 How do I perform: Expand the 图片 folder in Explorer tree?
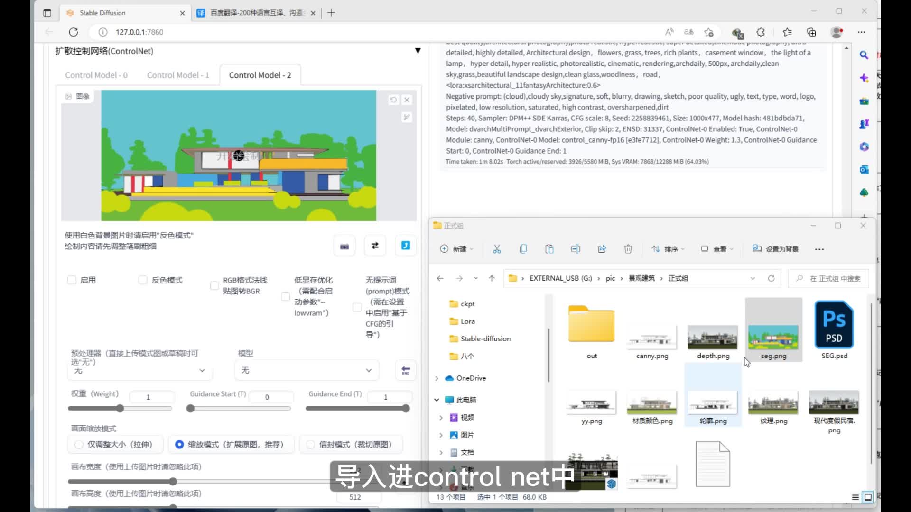click(441, 435)
